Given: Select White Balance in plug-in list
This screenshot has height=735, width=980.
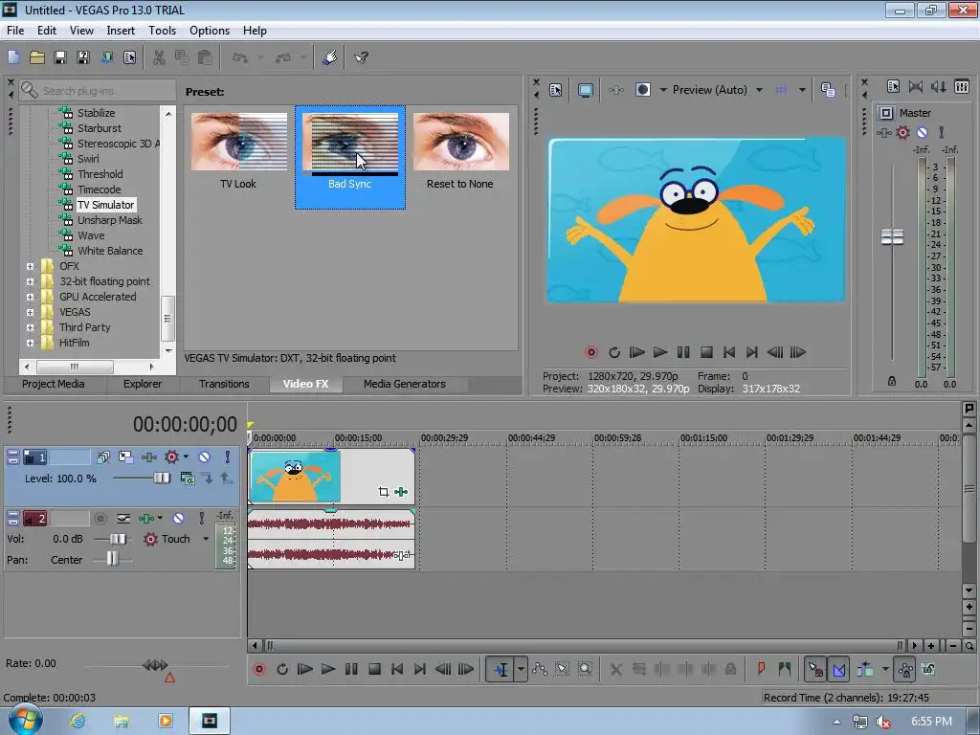Looking at the screenshot, I should (110, 251).
